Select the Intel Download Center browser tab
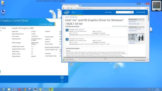Image resolution: width=162 pixels, height=91 pixels. click(x=71, y=6)
